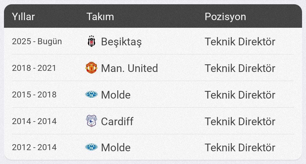Click the Molde crest in 2012 - 2014 row
The height and width of the screenshot is (164, 306).
91,147
